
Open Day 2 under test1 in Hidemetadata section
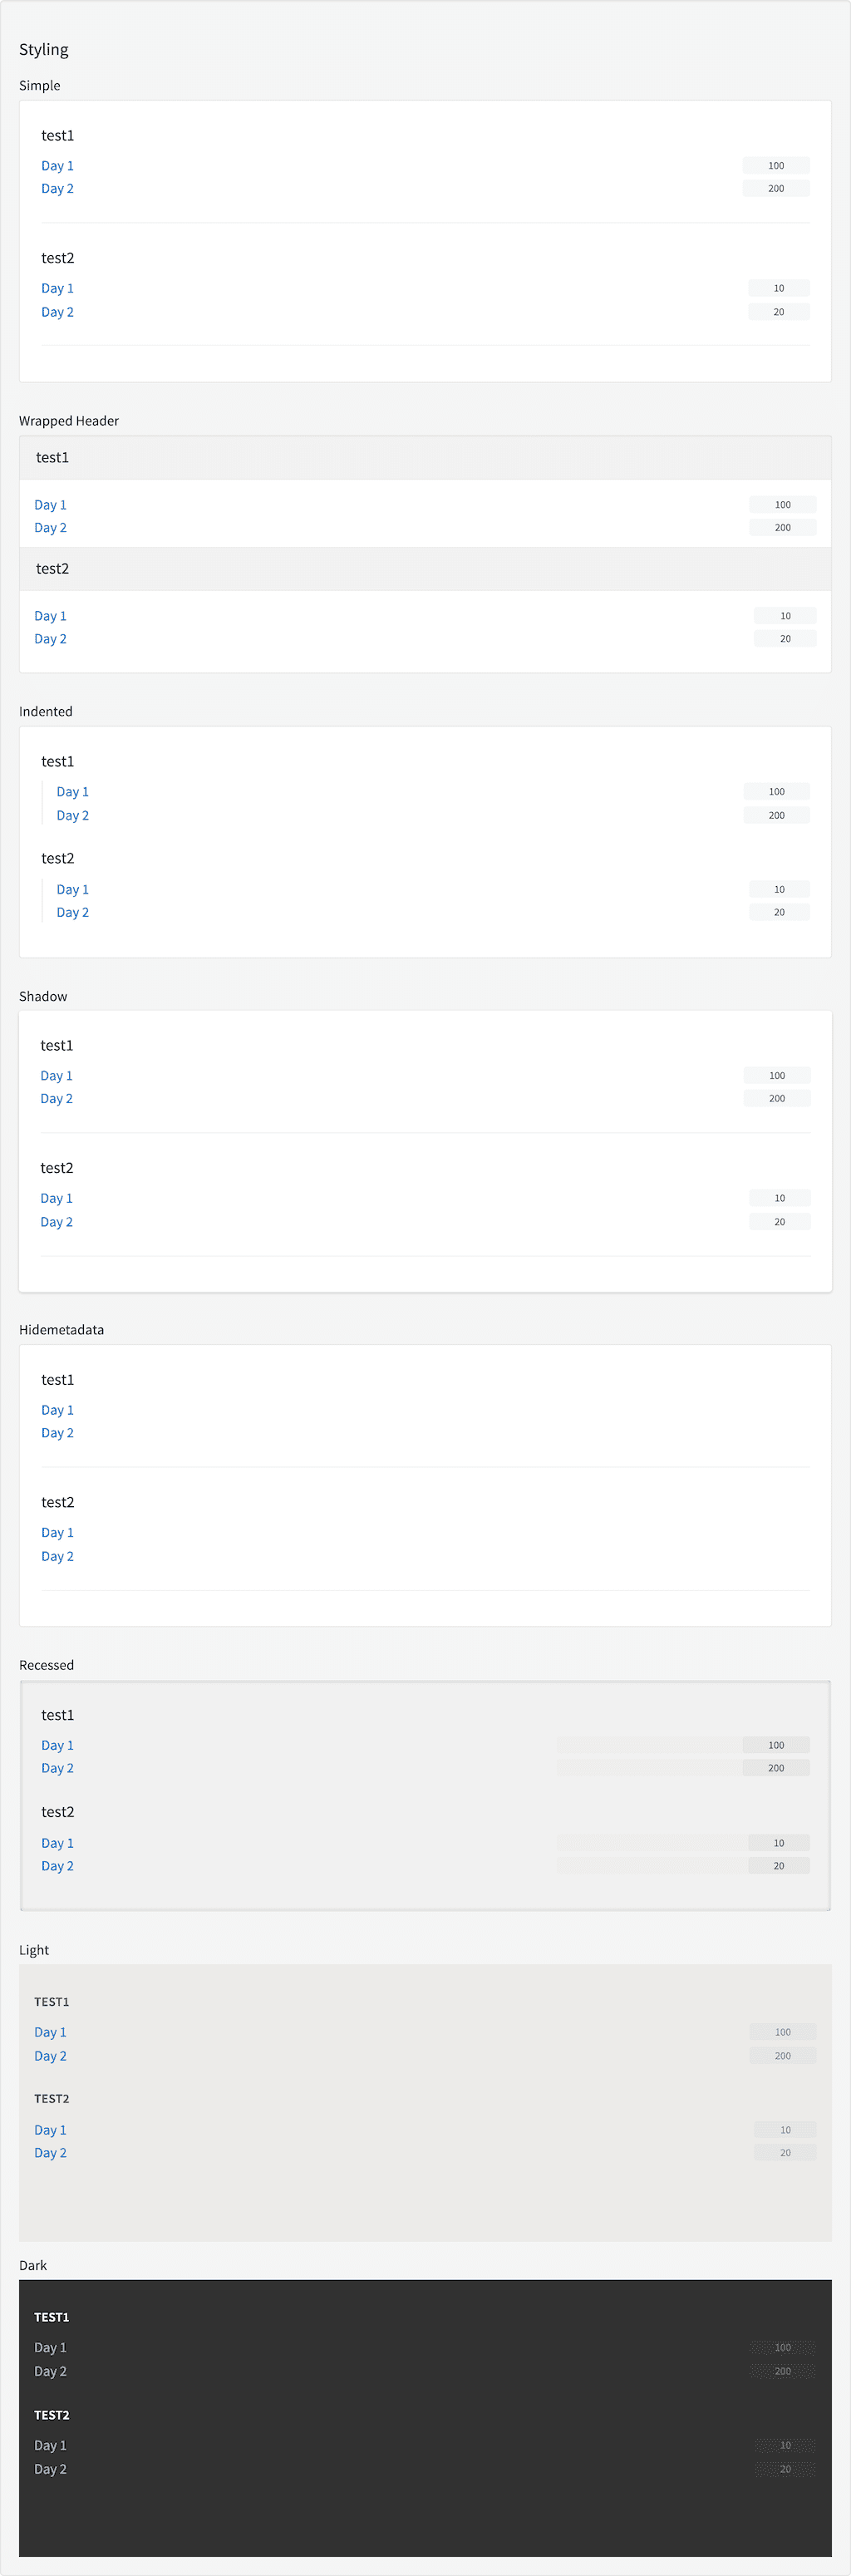point(57,1433)
